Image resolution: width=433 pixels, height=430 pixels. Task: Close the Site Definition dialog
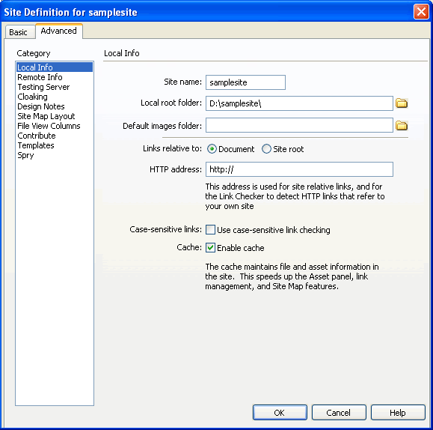(x=421, y=12)
